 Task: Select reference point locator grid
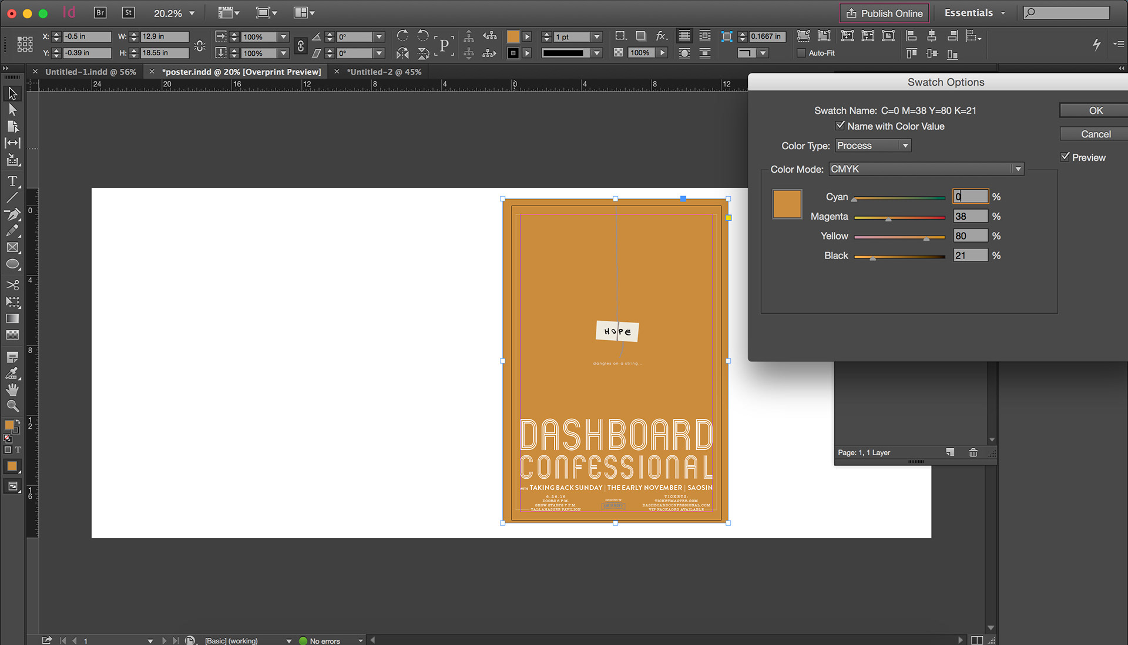point(25,44)
